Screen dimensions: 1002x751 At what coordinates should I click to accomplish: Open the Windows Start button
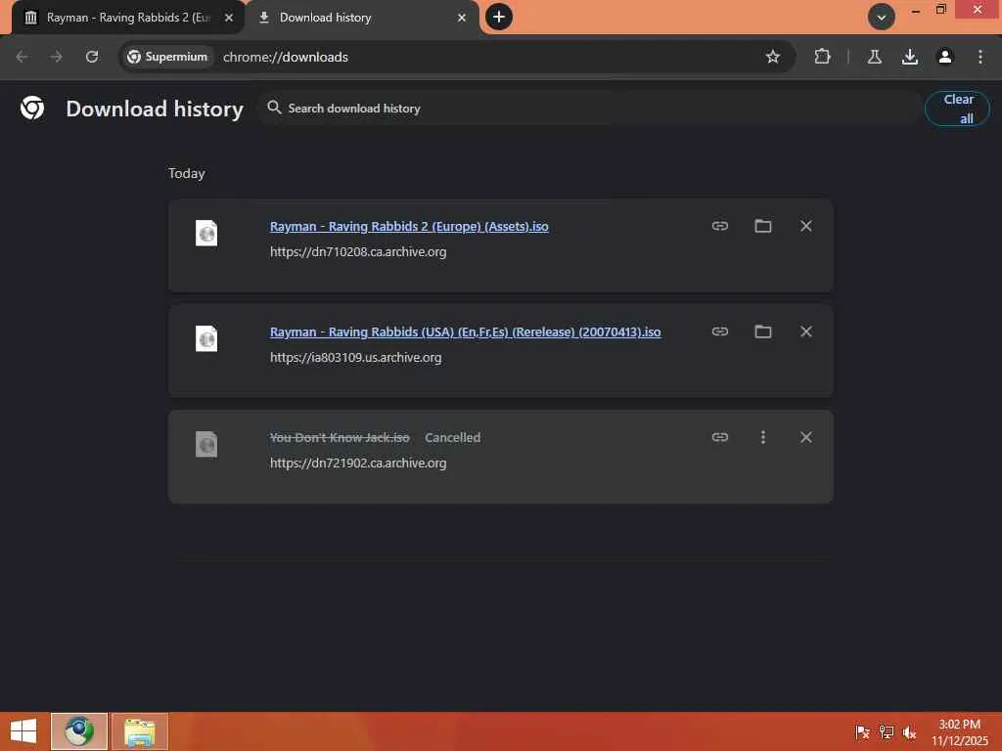23,731
